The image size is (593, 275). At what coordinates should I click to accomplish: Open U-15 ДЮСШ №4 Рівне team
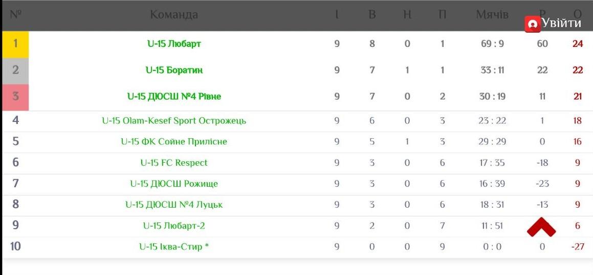click(174, 96)
